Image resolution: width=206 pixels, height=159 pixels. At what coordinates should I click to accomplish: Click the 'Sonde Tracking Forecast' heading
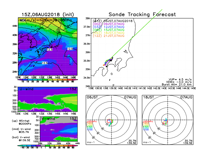click(142, 15)
